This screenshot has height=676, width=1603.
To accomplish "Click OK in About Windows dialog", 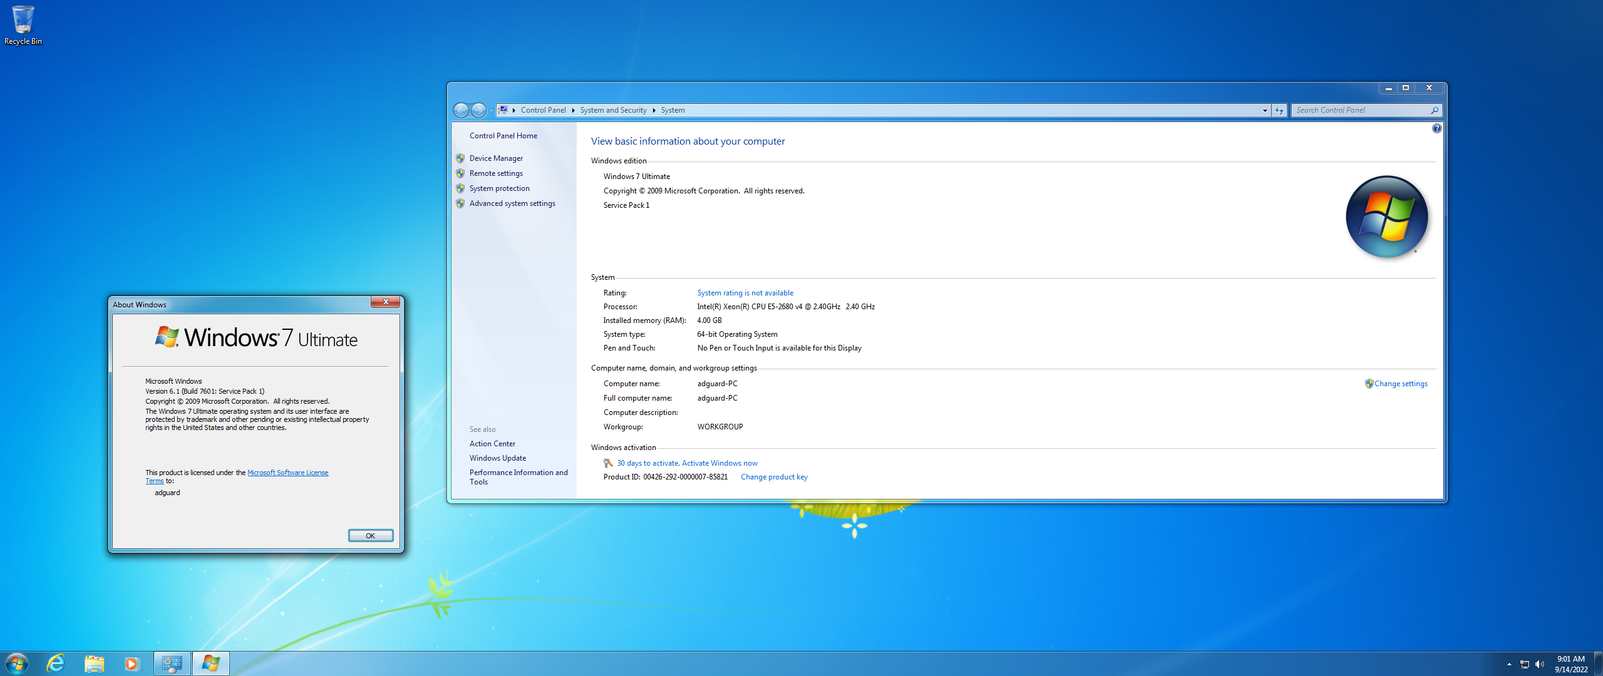I will (371, 536).
